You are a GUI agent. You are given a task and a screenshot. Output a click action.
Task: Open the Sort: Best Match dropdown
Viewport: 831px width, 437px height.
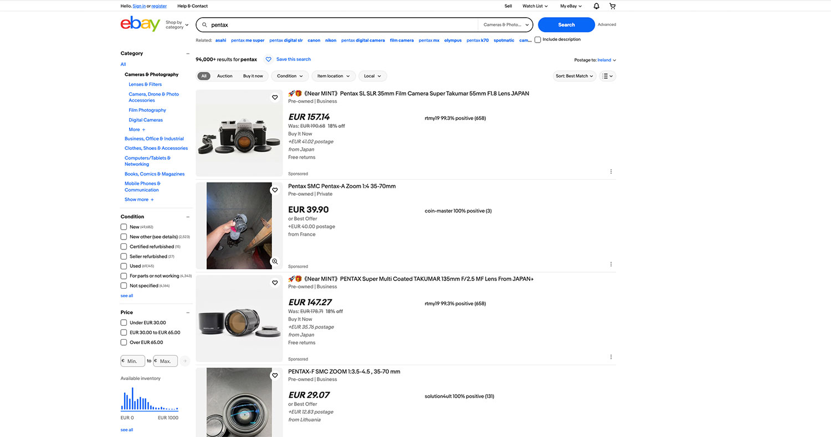click(574, 76)
